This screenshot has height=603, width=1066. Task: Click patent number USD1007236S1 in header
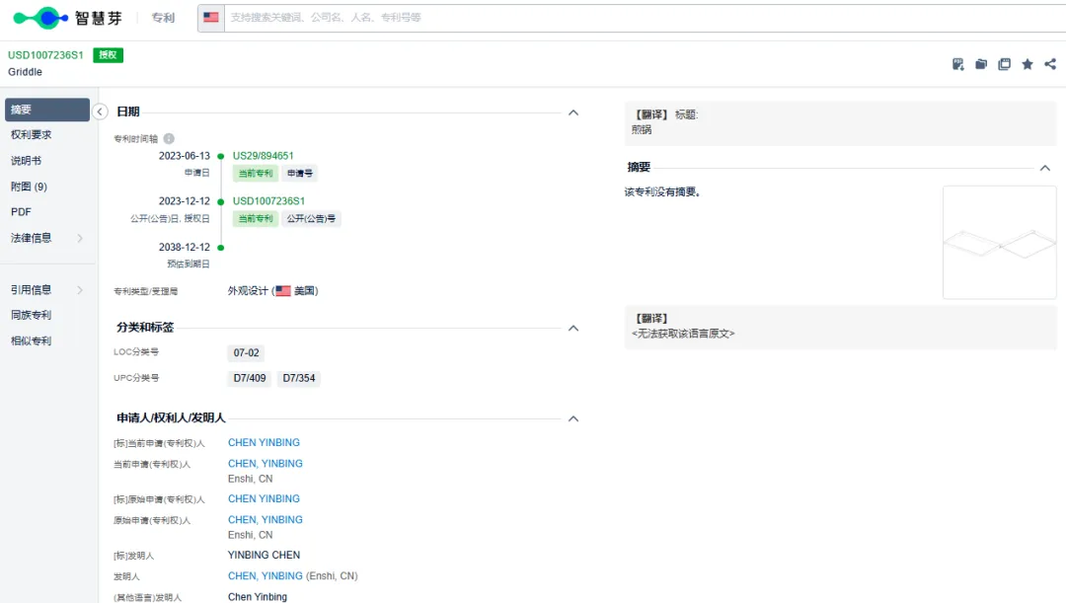45,55
